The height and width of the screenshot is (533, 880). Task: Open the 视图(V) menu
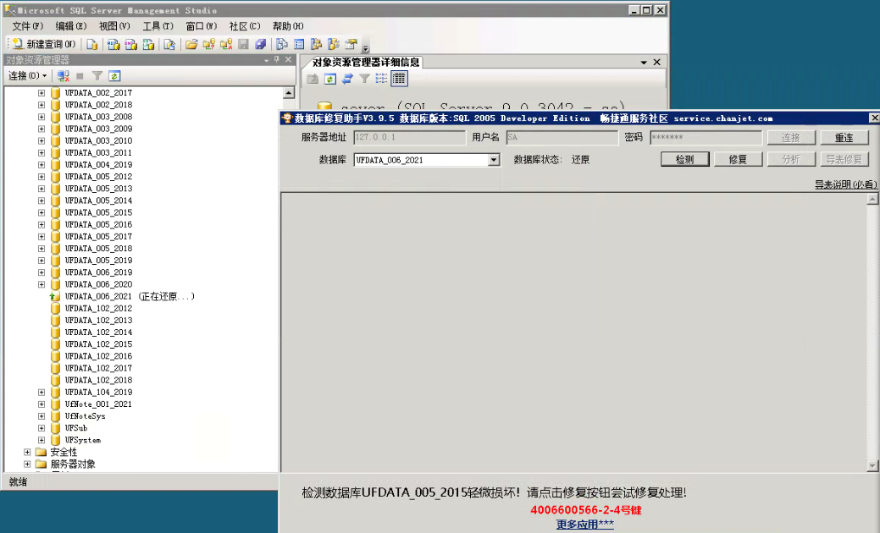[114, 26]
